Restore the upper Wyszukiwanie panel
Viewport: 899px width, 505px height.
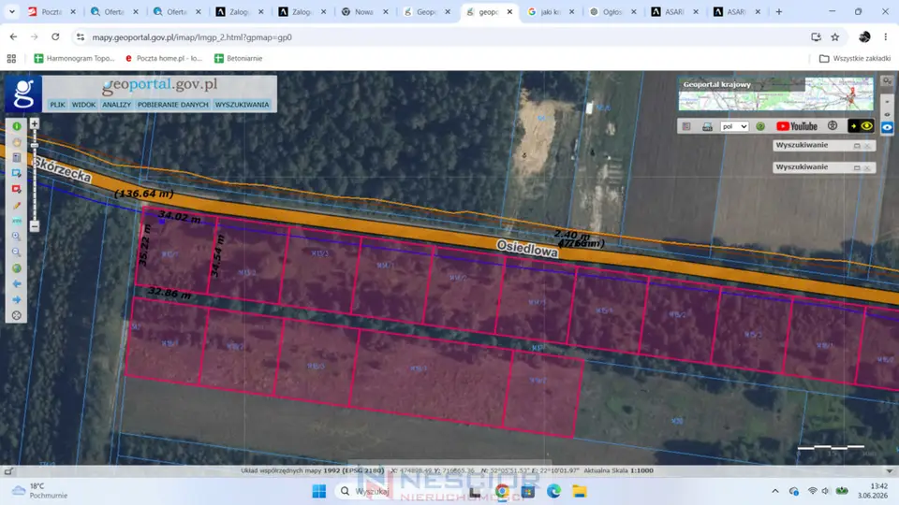click(857, 146)
